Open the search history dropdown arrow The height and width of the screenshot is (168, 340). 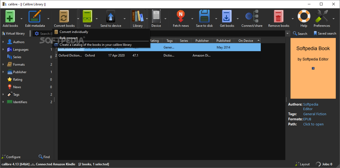(x=288, y=33)
